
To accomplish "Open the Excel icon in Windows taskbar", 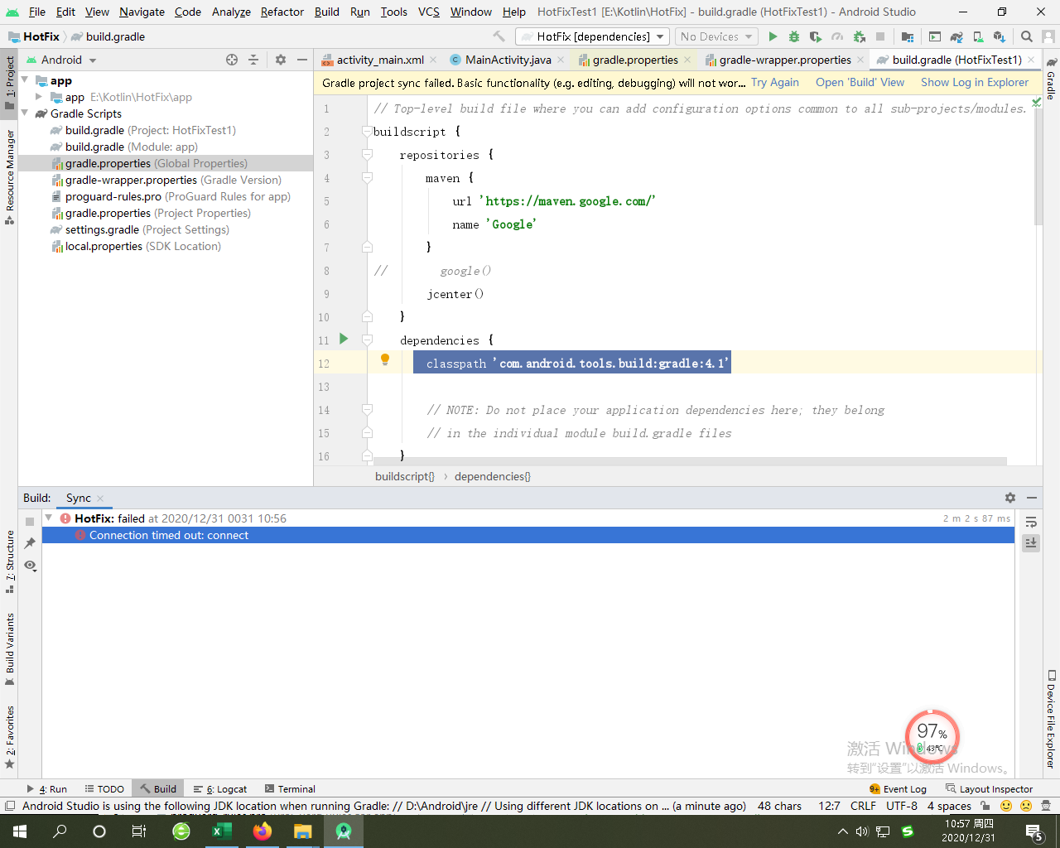I will coord(221,831).
